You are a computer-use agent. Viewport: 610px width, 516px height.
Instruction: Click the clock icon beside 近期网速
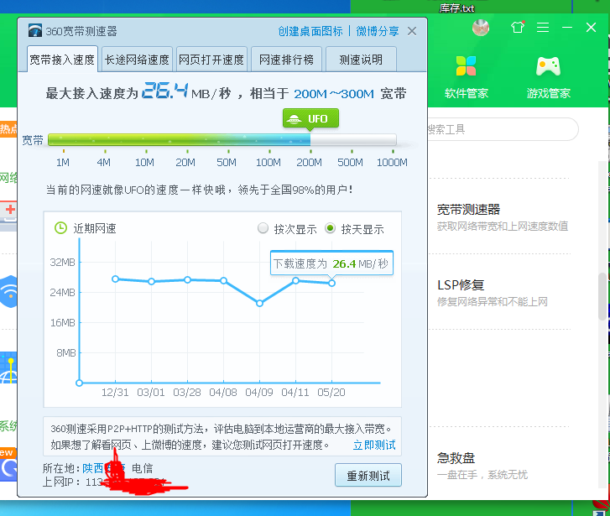[x=60, y=228]
